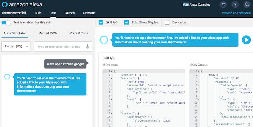This screenshot has width=253, height=127.
Task: Click the sessionId line in JSON Input
Action: point(156,85)
